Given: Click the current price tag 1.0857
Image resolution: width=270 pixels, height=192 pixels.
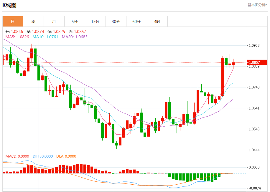Looking at the screenshot, I should pyautogui.click(x=257, y=62).
